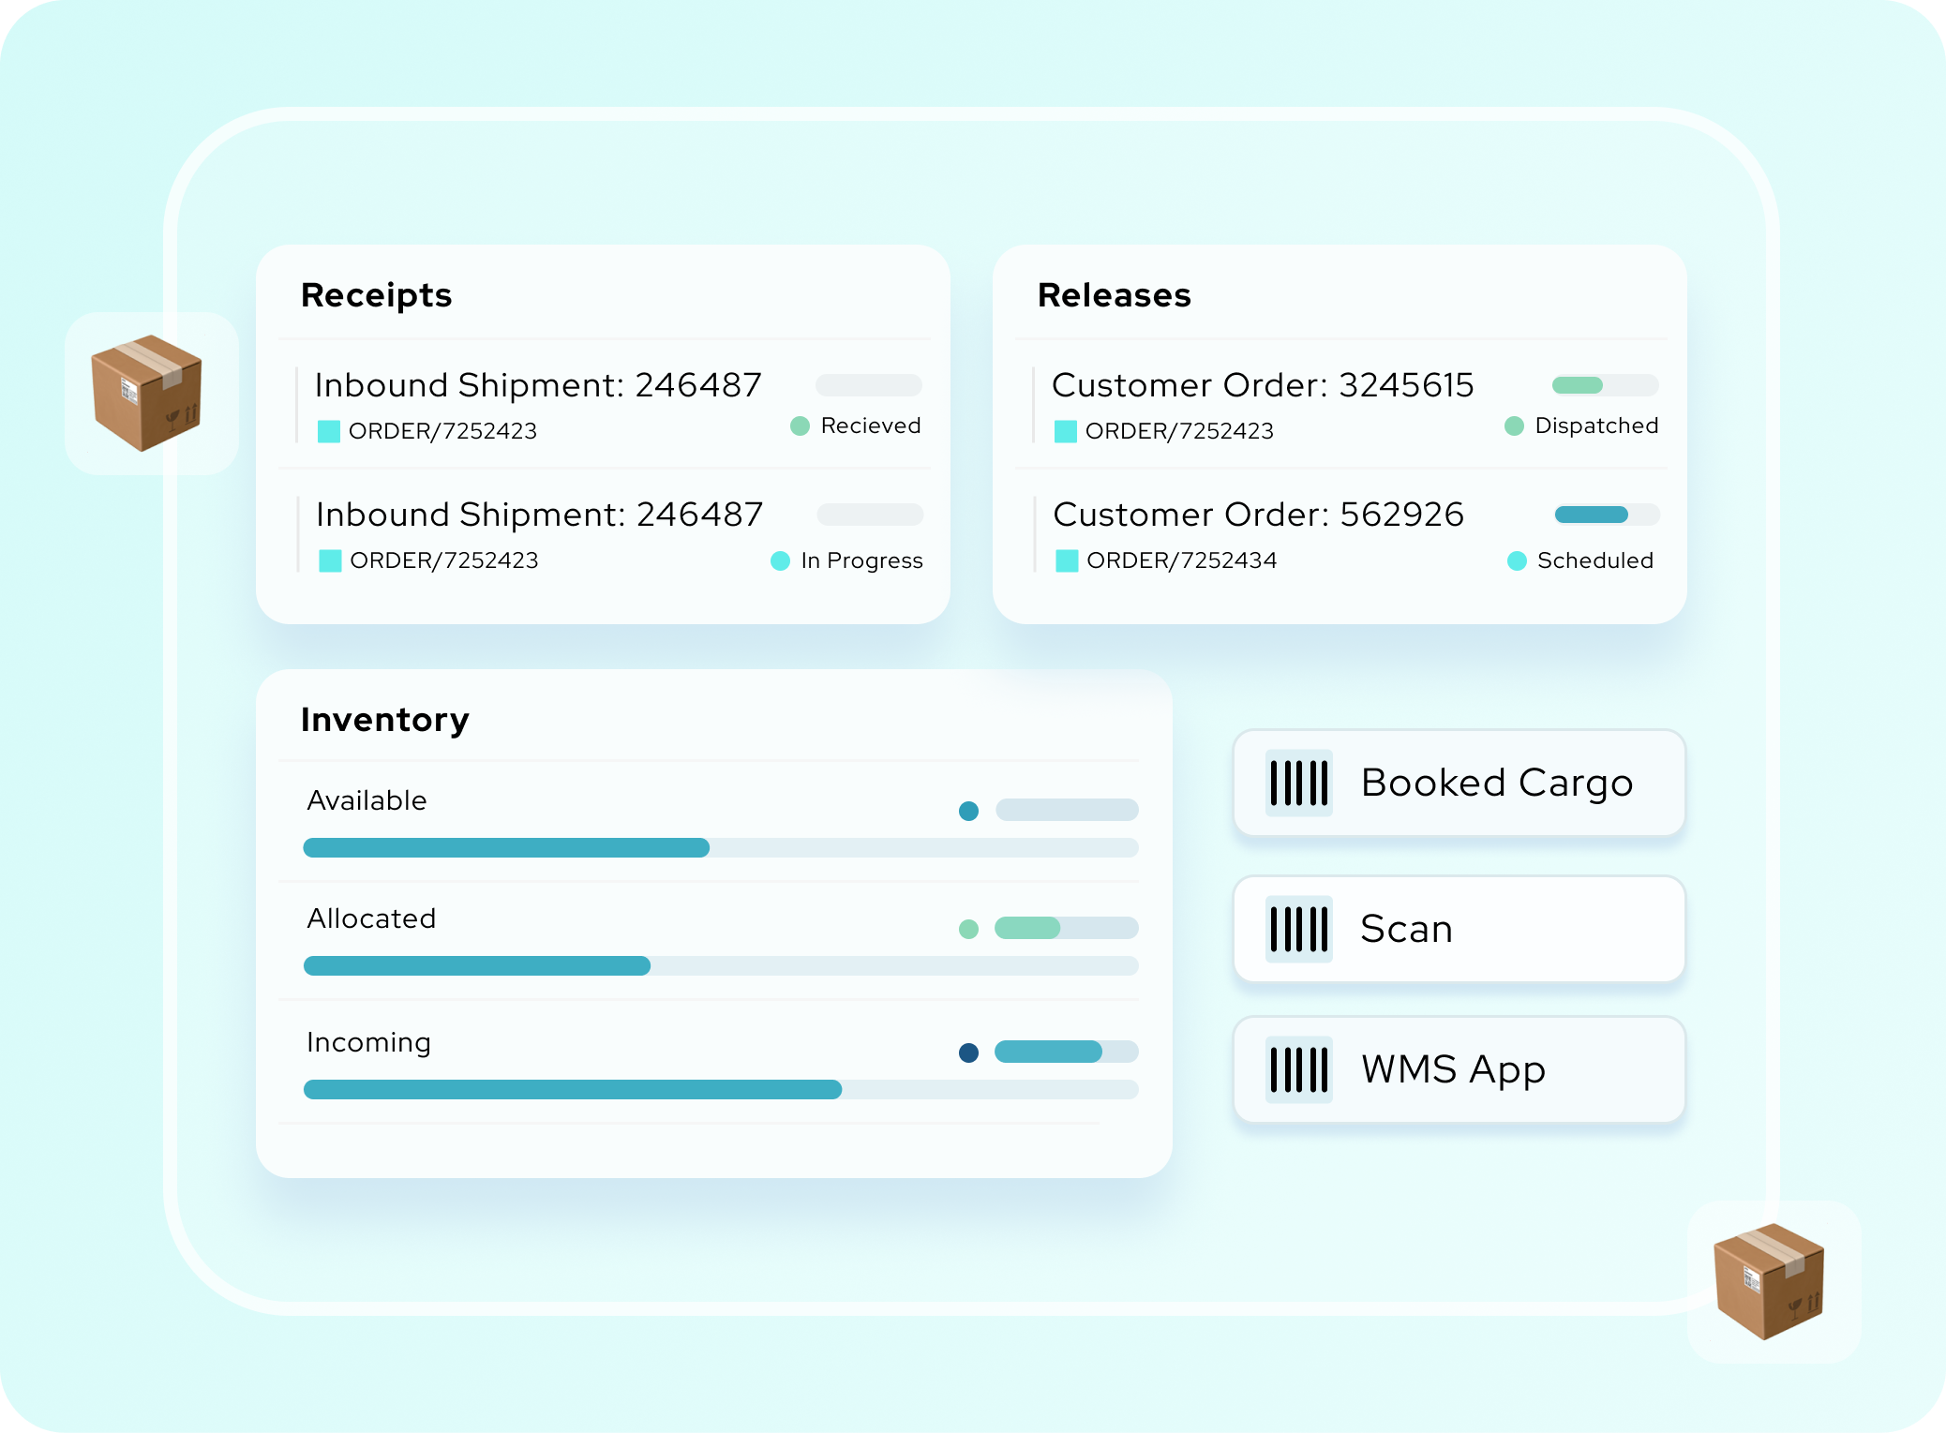
Task: Click the green dot beside Dispatched status
Action: pyautogui.click(x=1514, y=426)
